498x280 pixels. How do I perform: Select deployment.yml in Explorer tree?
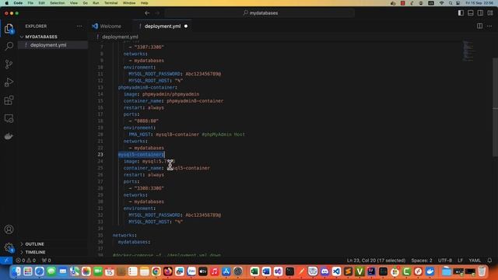53,45
